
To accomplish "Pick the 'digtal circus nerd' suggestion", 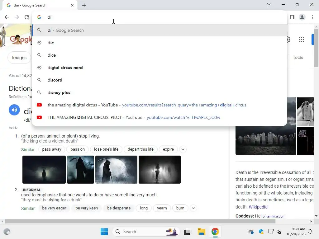I will [x=159, y=68].
